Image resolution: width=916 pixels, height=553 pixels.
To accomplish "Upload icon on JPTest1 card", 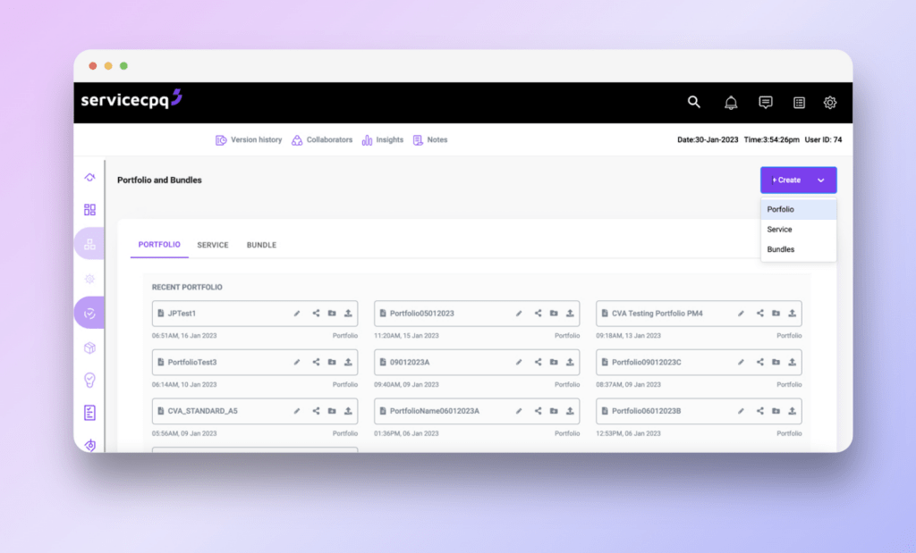I will (348, 314).
